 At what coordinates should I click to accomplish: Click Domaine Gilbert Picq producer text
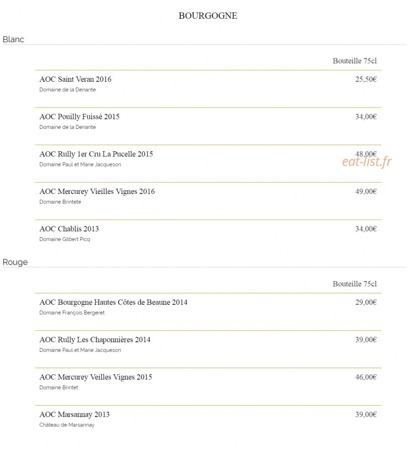coord(65,239)
